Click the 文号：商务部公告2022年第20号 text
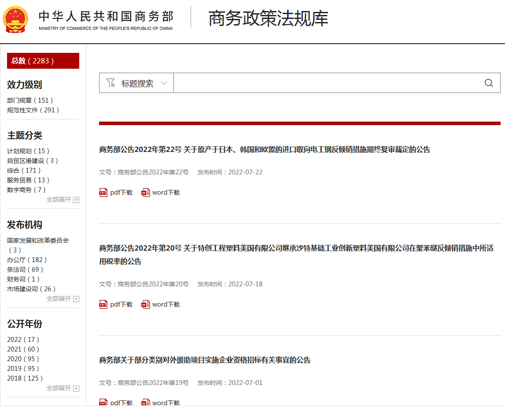Image resolution: width=505 pixels, height=407 pixels. 144,284
